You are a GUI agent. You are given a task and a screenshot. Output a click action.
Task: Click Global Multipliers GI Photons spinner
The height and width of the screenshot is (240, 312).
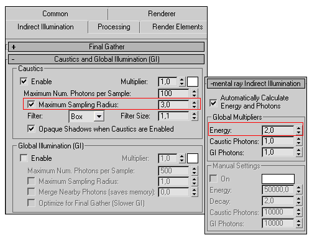298,152
